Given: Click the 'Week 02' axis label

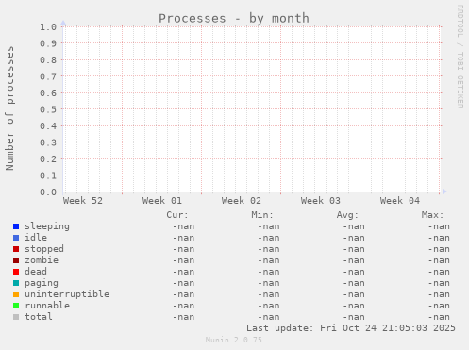Looking at the screenshot, I should coord(242,201).
